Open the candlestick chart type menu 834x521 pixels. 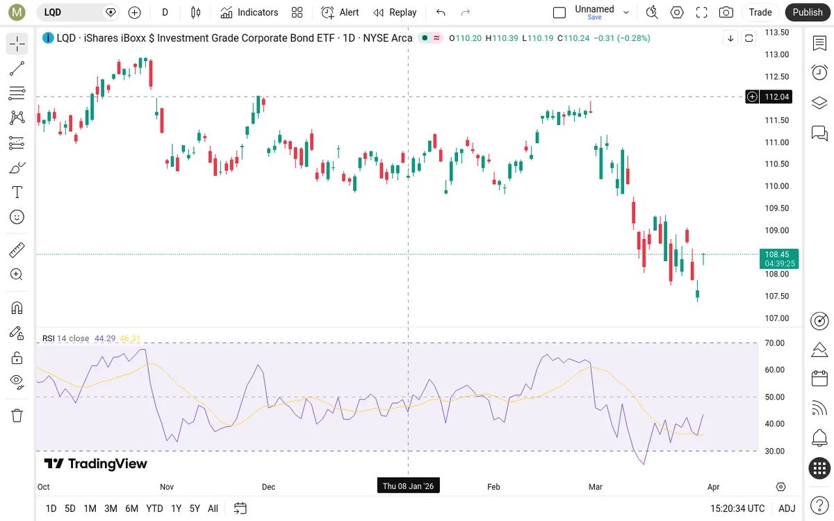pos(196,13)
